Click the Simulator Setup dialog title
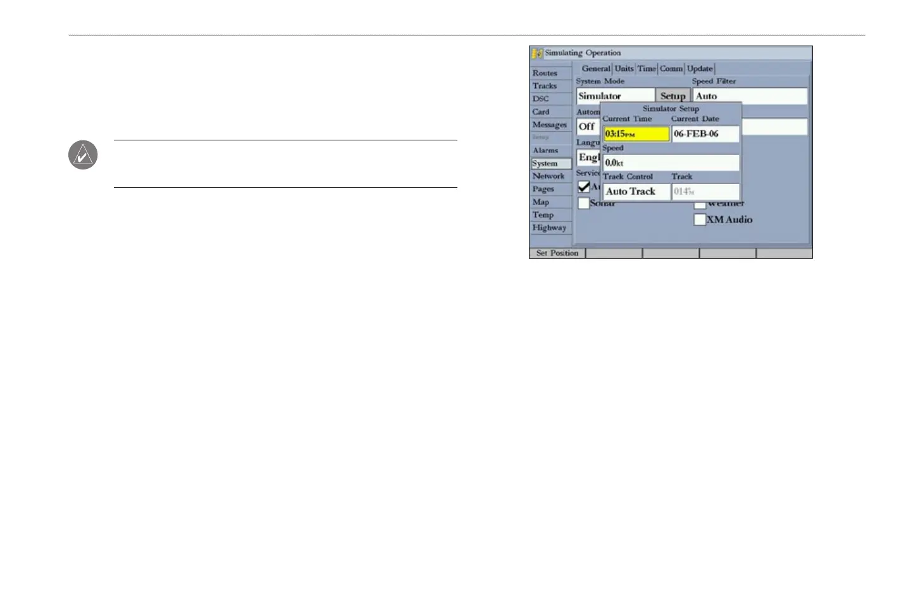911x592 pixels. tap(671, 109)
